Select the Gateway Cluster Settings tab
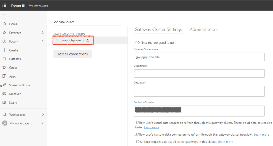The image size is (273, 146). (x=158, y=30)
